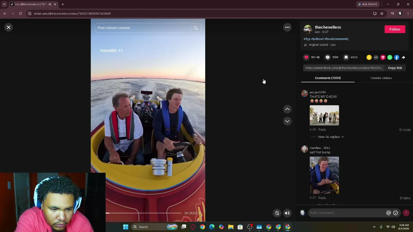Viewport: 413px width, 232px height.
Task: Open pro_ject240's profile name
Action: (x=317, y=92)
